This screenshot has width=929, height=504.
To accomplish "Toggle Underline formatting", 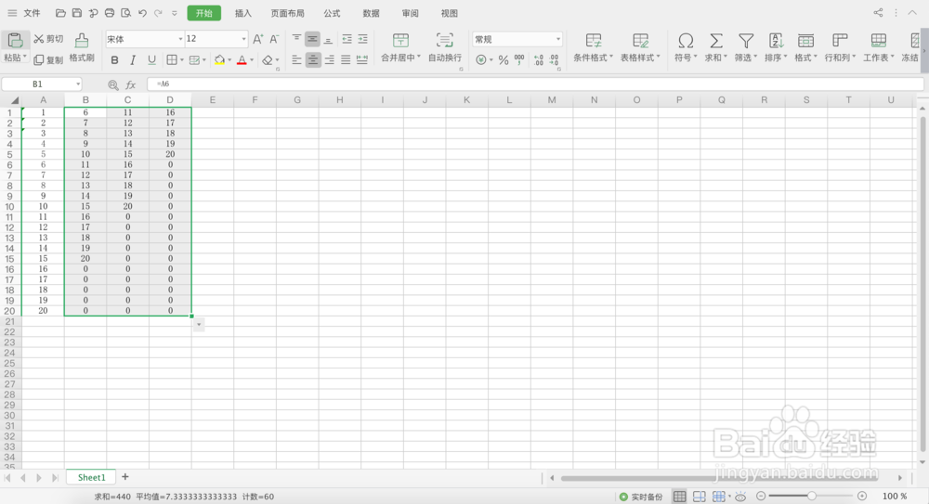I will click(x=151, y=59).
